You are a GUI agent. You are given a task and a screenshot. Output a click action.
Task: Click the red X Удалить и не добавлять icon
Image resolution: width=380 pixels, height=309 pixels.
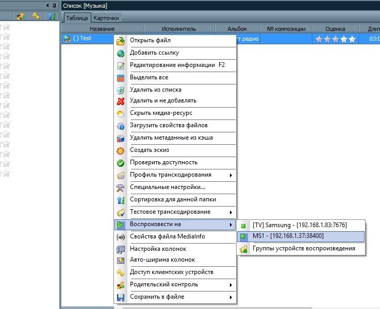point(121,101)
